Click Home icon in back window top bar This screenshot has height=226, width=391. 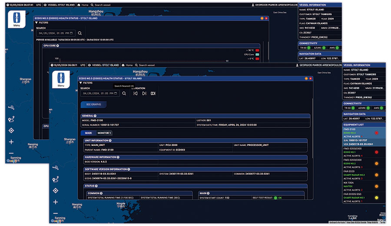79,5
